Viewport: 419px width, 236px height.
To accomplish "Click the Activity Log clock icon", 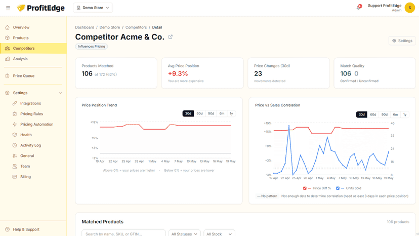I will (15, 145).
